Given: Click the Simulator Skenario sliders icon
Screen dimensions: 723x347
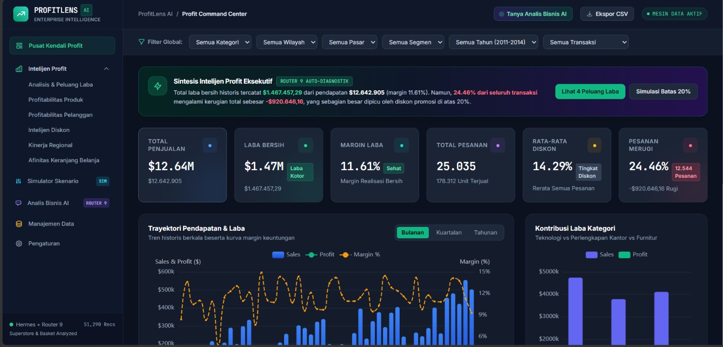Looking at the screenshot, I should tap(18, 181).
